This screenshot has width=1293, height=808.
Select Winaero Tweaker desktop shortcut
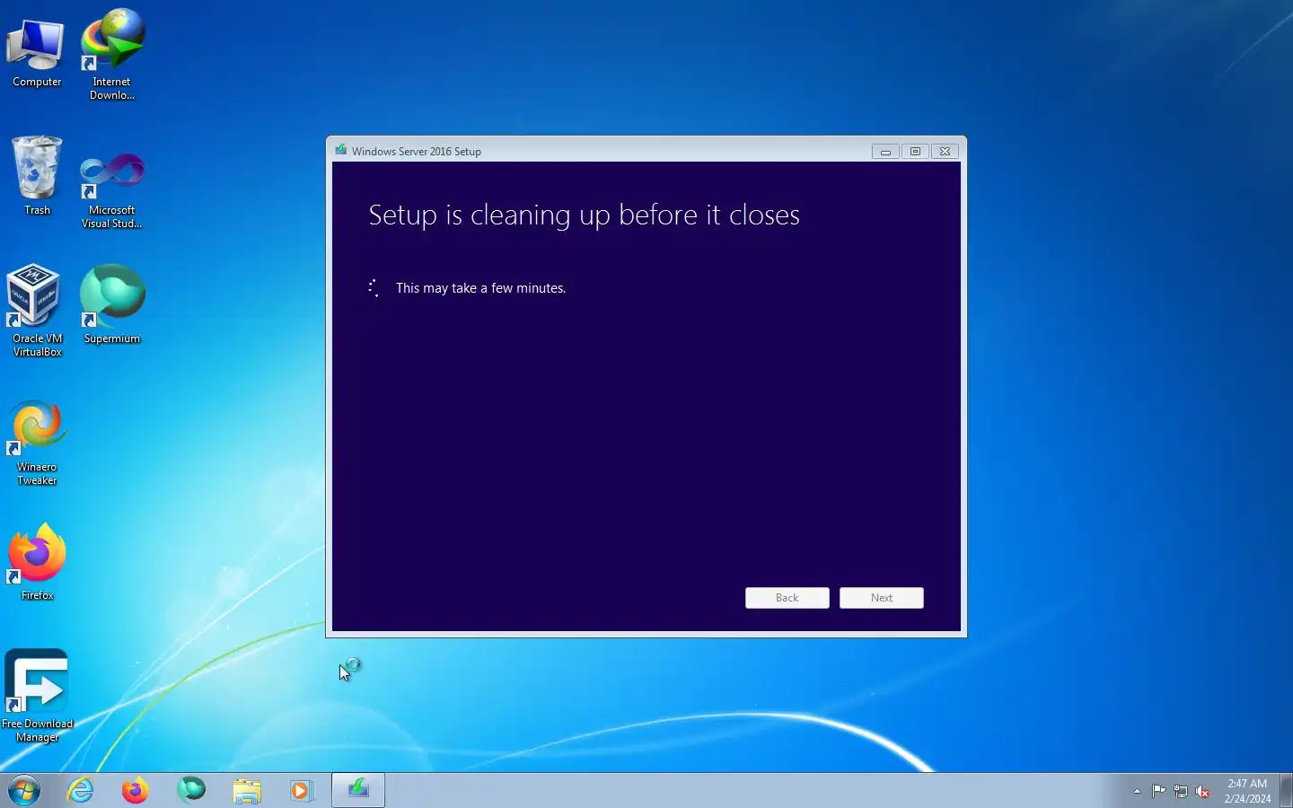(x=37, y=444)
